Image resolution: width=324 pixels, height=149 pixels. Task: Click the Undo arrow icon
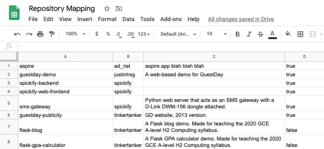(x=17, y=34)
